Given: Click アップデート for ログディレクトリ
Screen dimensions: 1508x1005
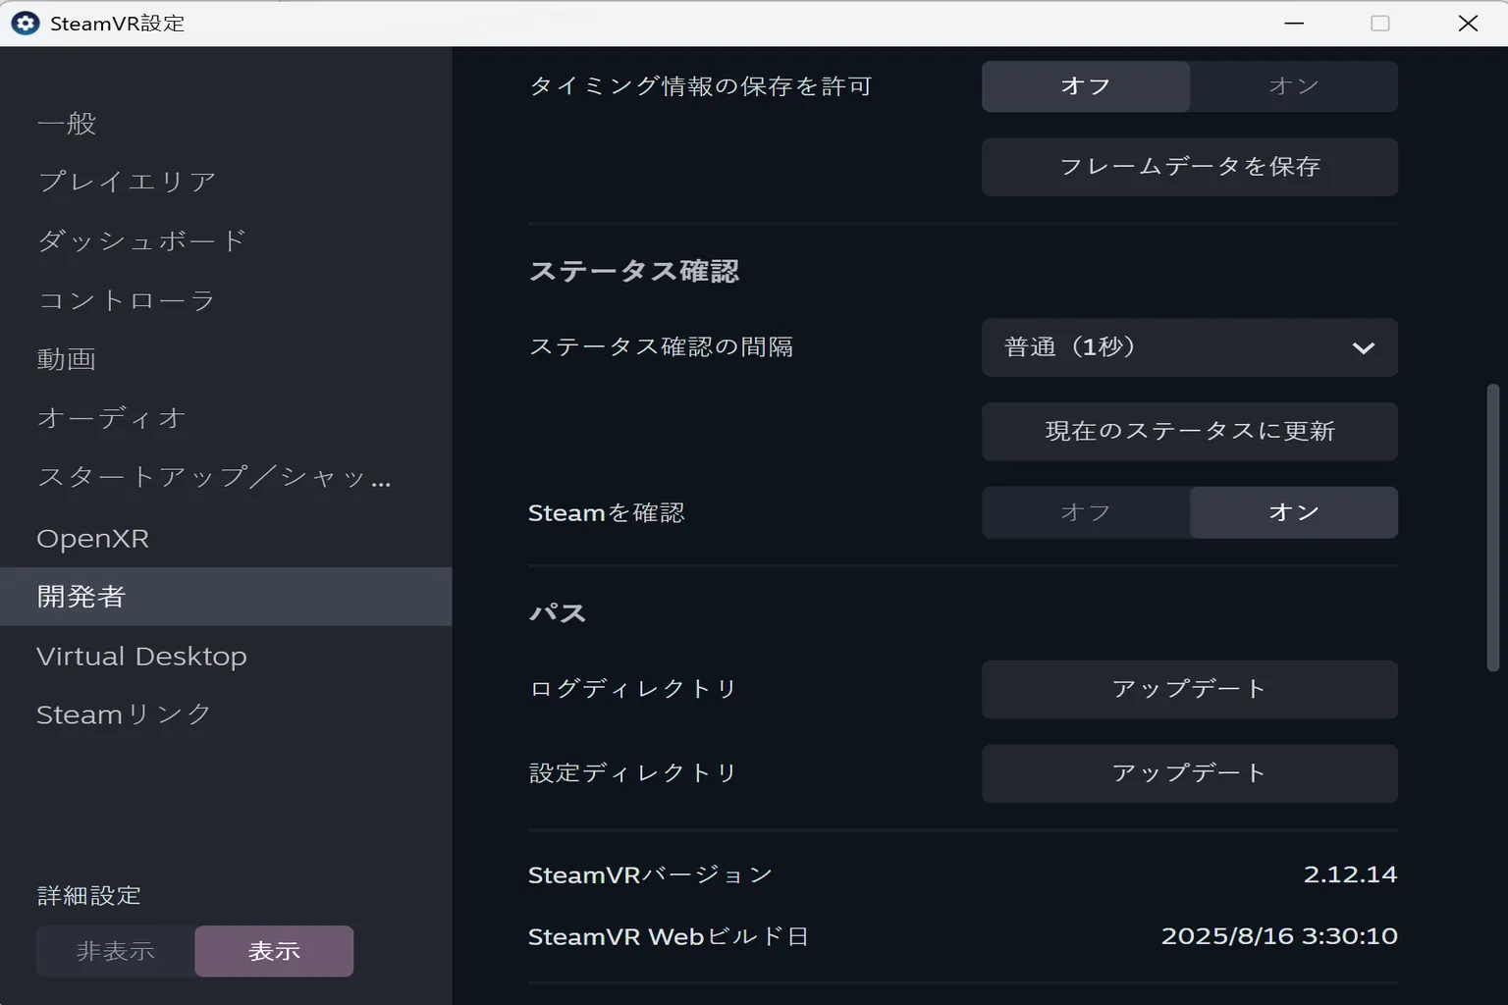Looking at the screenshot, I should pos(1190,690).
